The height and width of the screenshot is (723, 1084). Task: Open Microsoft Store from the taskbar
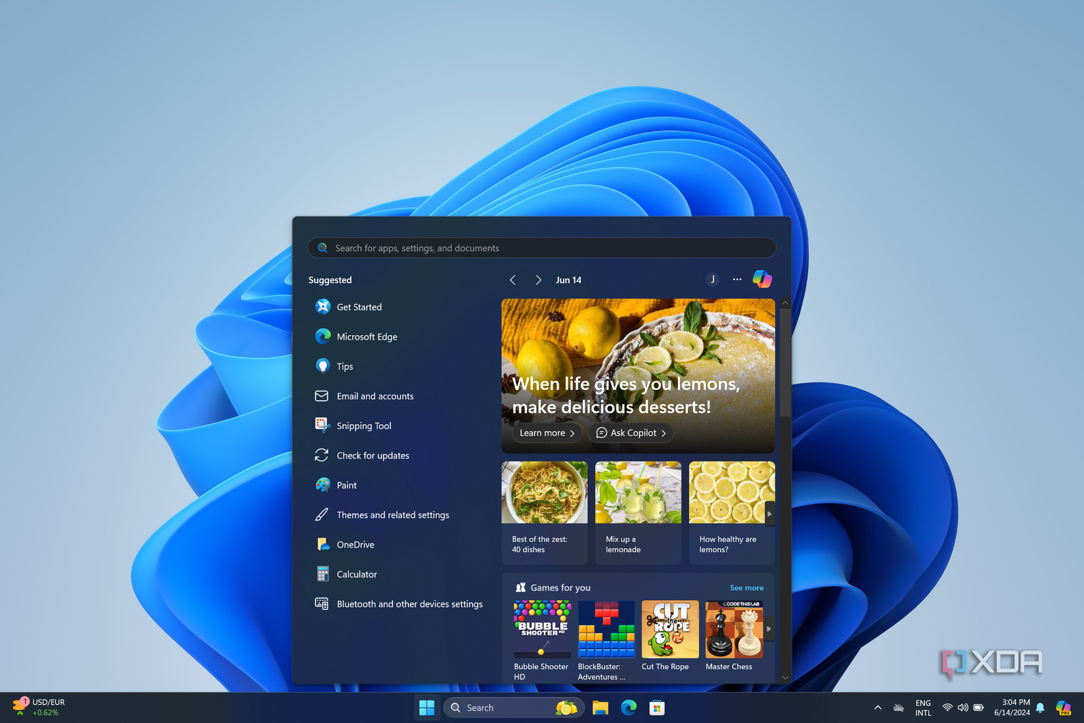click(x=657, y=708)
